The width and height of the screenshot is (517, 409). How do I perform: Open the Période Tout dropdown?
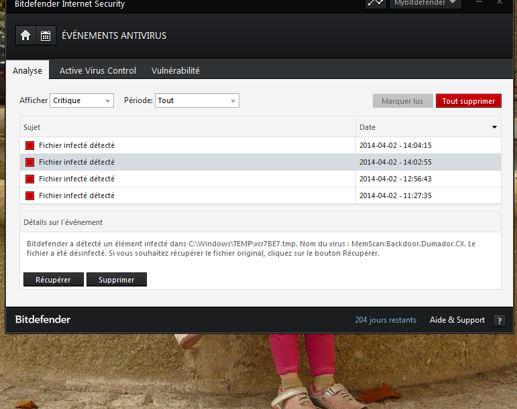click(x=197, y=100)
